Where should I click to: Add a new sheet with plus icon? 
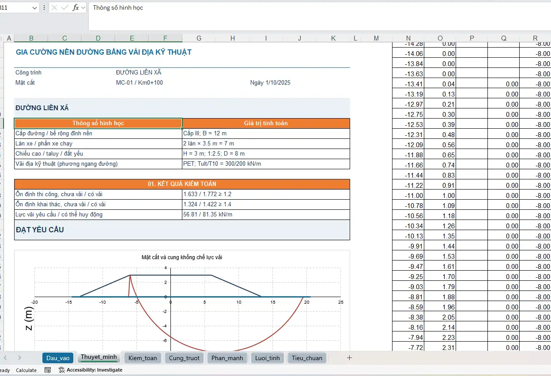tap(349, 358)
